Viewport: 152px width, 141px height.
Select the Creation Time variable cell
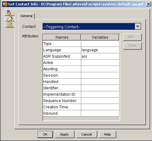click(100, 107)
